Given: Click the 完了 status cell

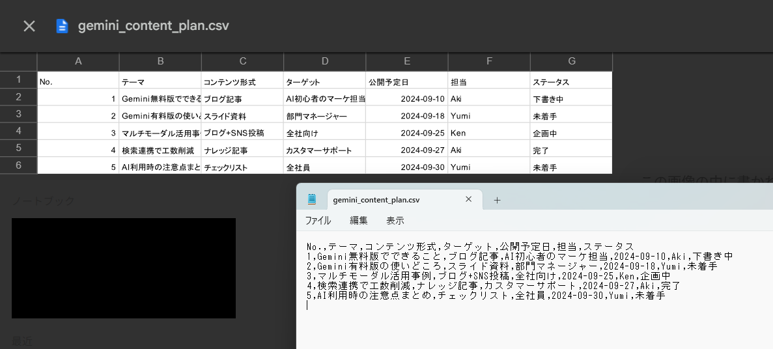Looking at the screenshot, I should pyautogui.click(x=571, y=148).
